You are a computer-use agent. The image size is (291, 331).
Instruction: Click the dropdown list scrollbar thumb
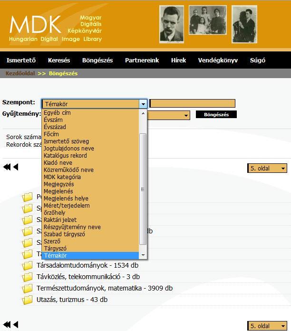[x=143, y=189]
